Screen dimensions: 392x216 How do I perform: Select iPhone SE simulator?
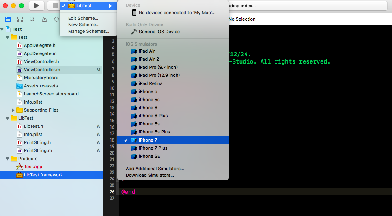(x=173, y=156)
